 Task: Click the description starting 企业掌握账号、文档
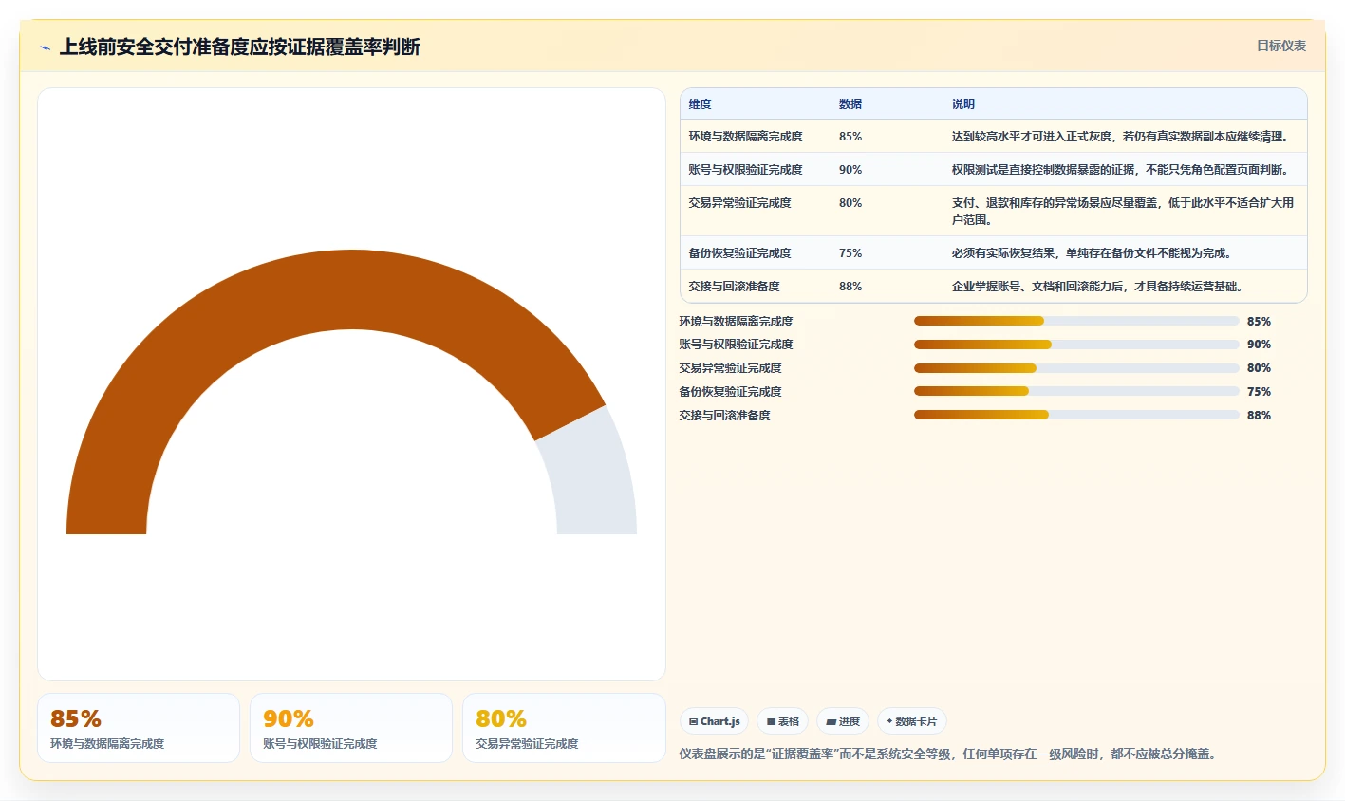(1099, 287)
